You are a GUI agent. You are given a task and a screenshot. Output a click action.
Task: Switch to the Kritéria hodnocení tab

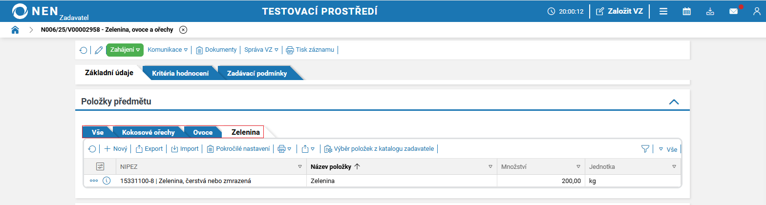click(180, 74)
